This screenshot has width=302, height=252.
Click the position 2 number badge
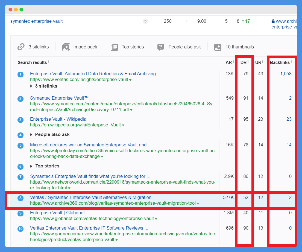[x=20, y=99]
